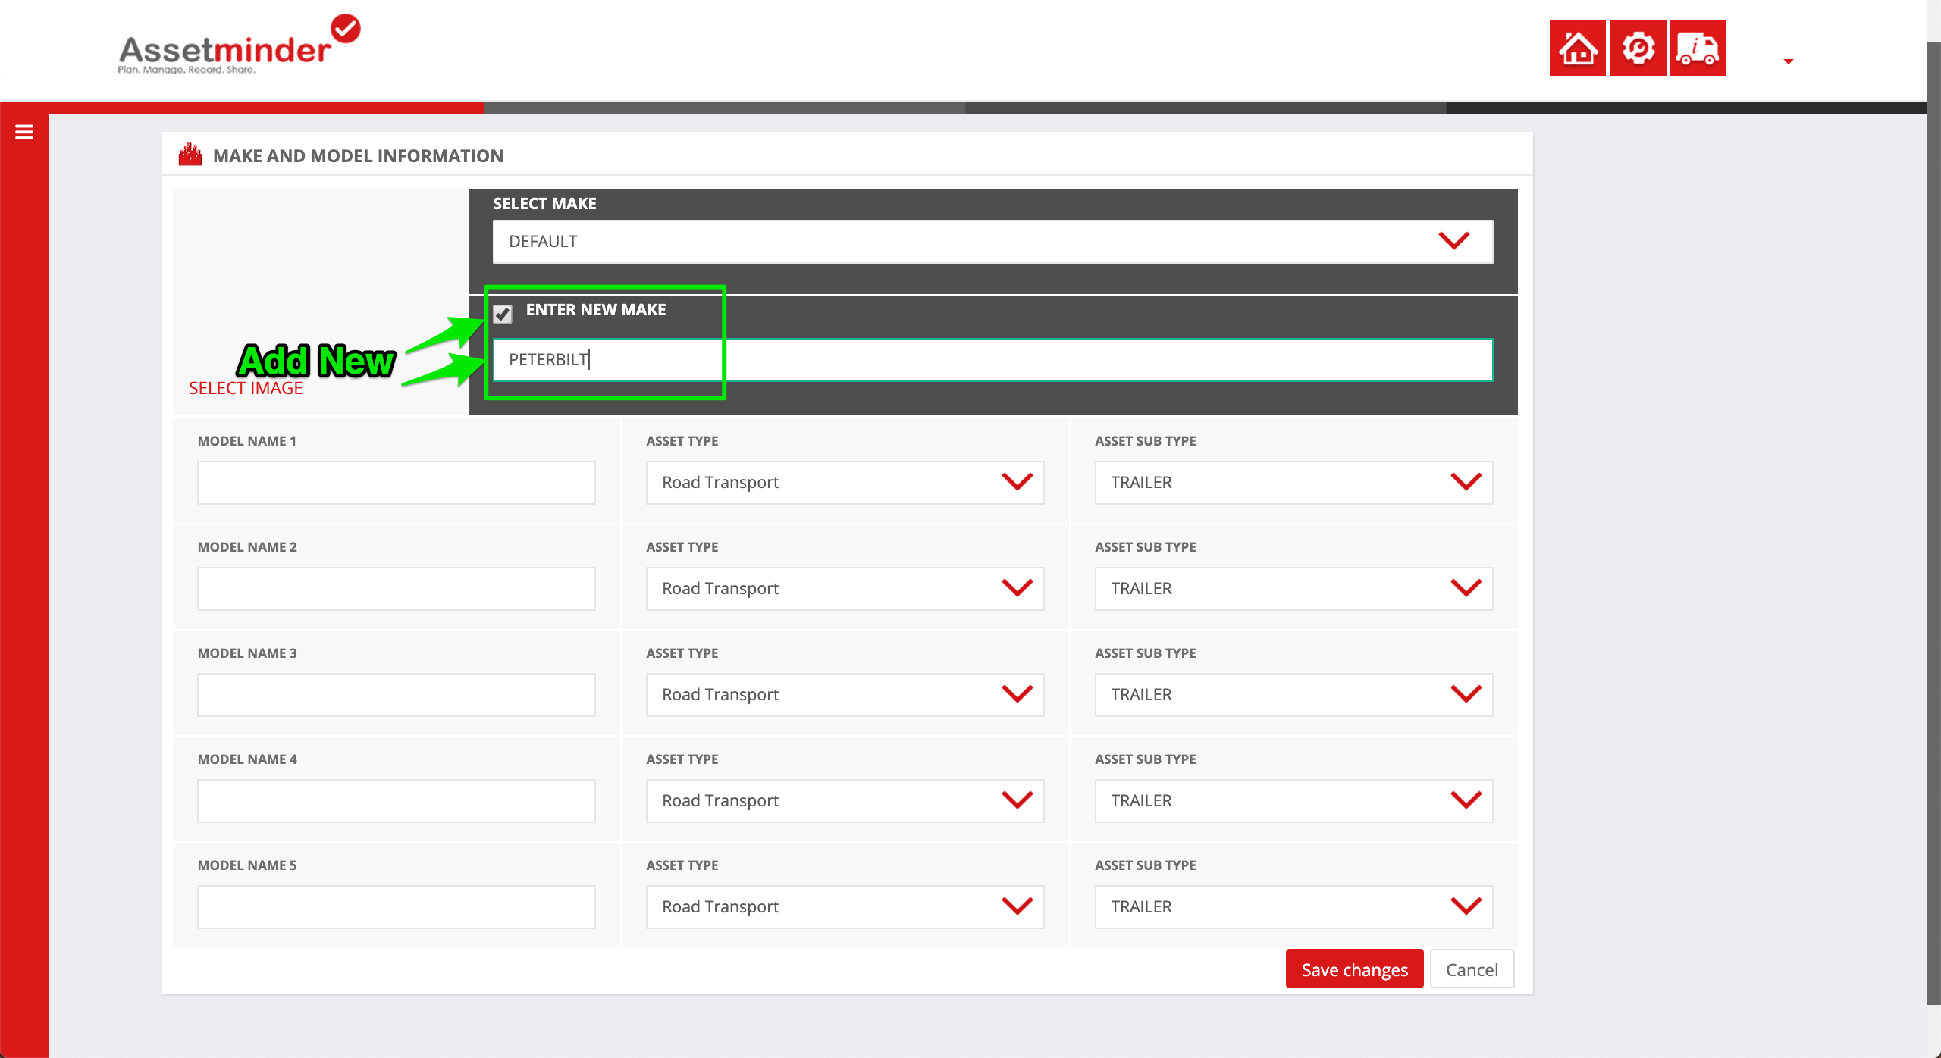Open the user account dropdown caret

pos(1788,61)
